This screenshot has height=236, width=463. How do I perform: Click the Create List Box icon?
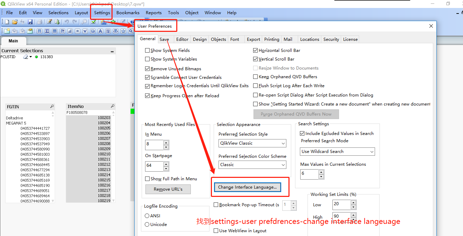pos(39,31)
